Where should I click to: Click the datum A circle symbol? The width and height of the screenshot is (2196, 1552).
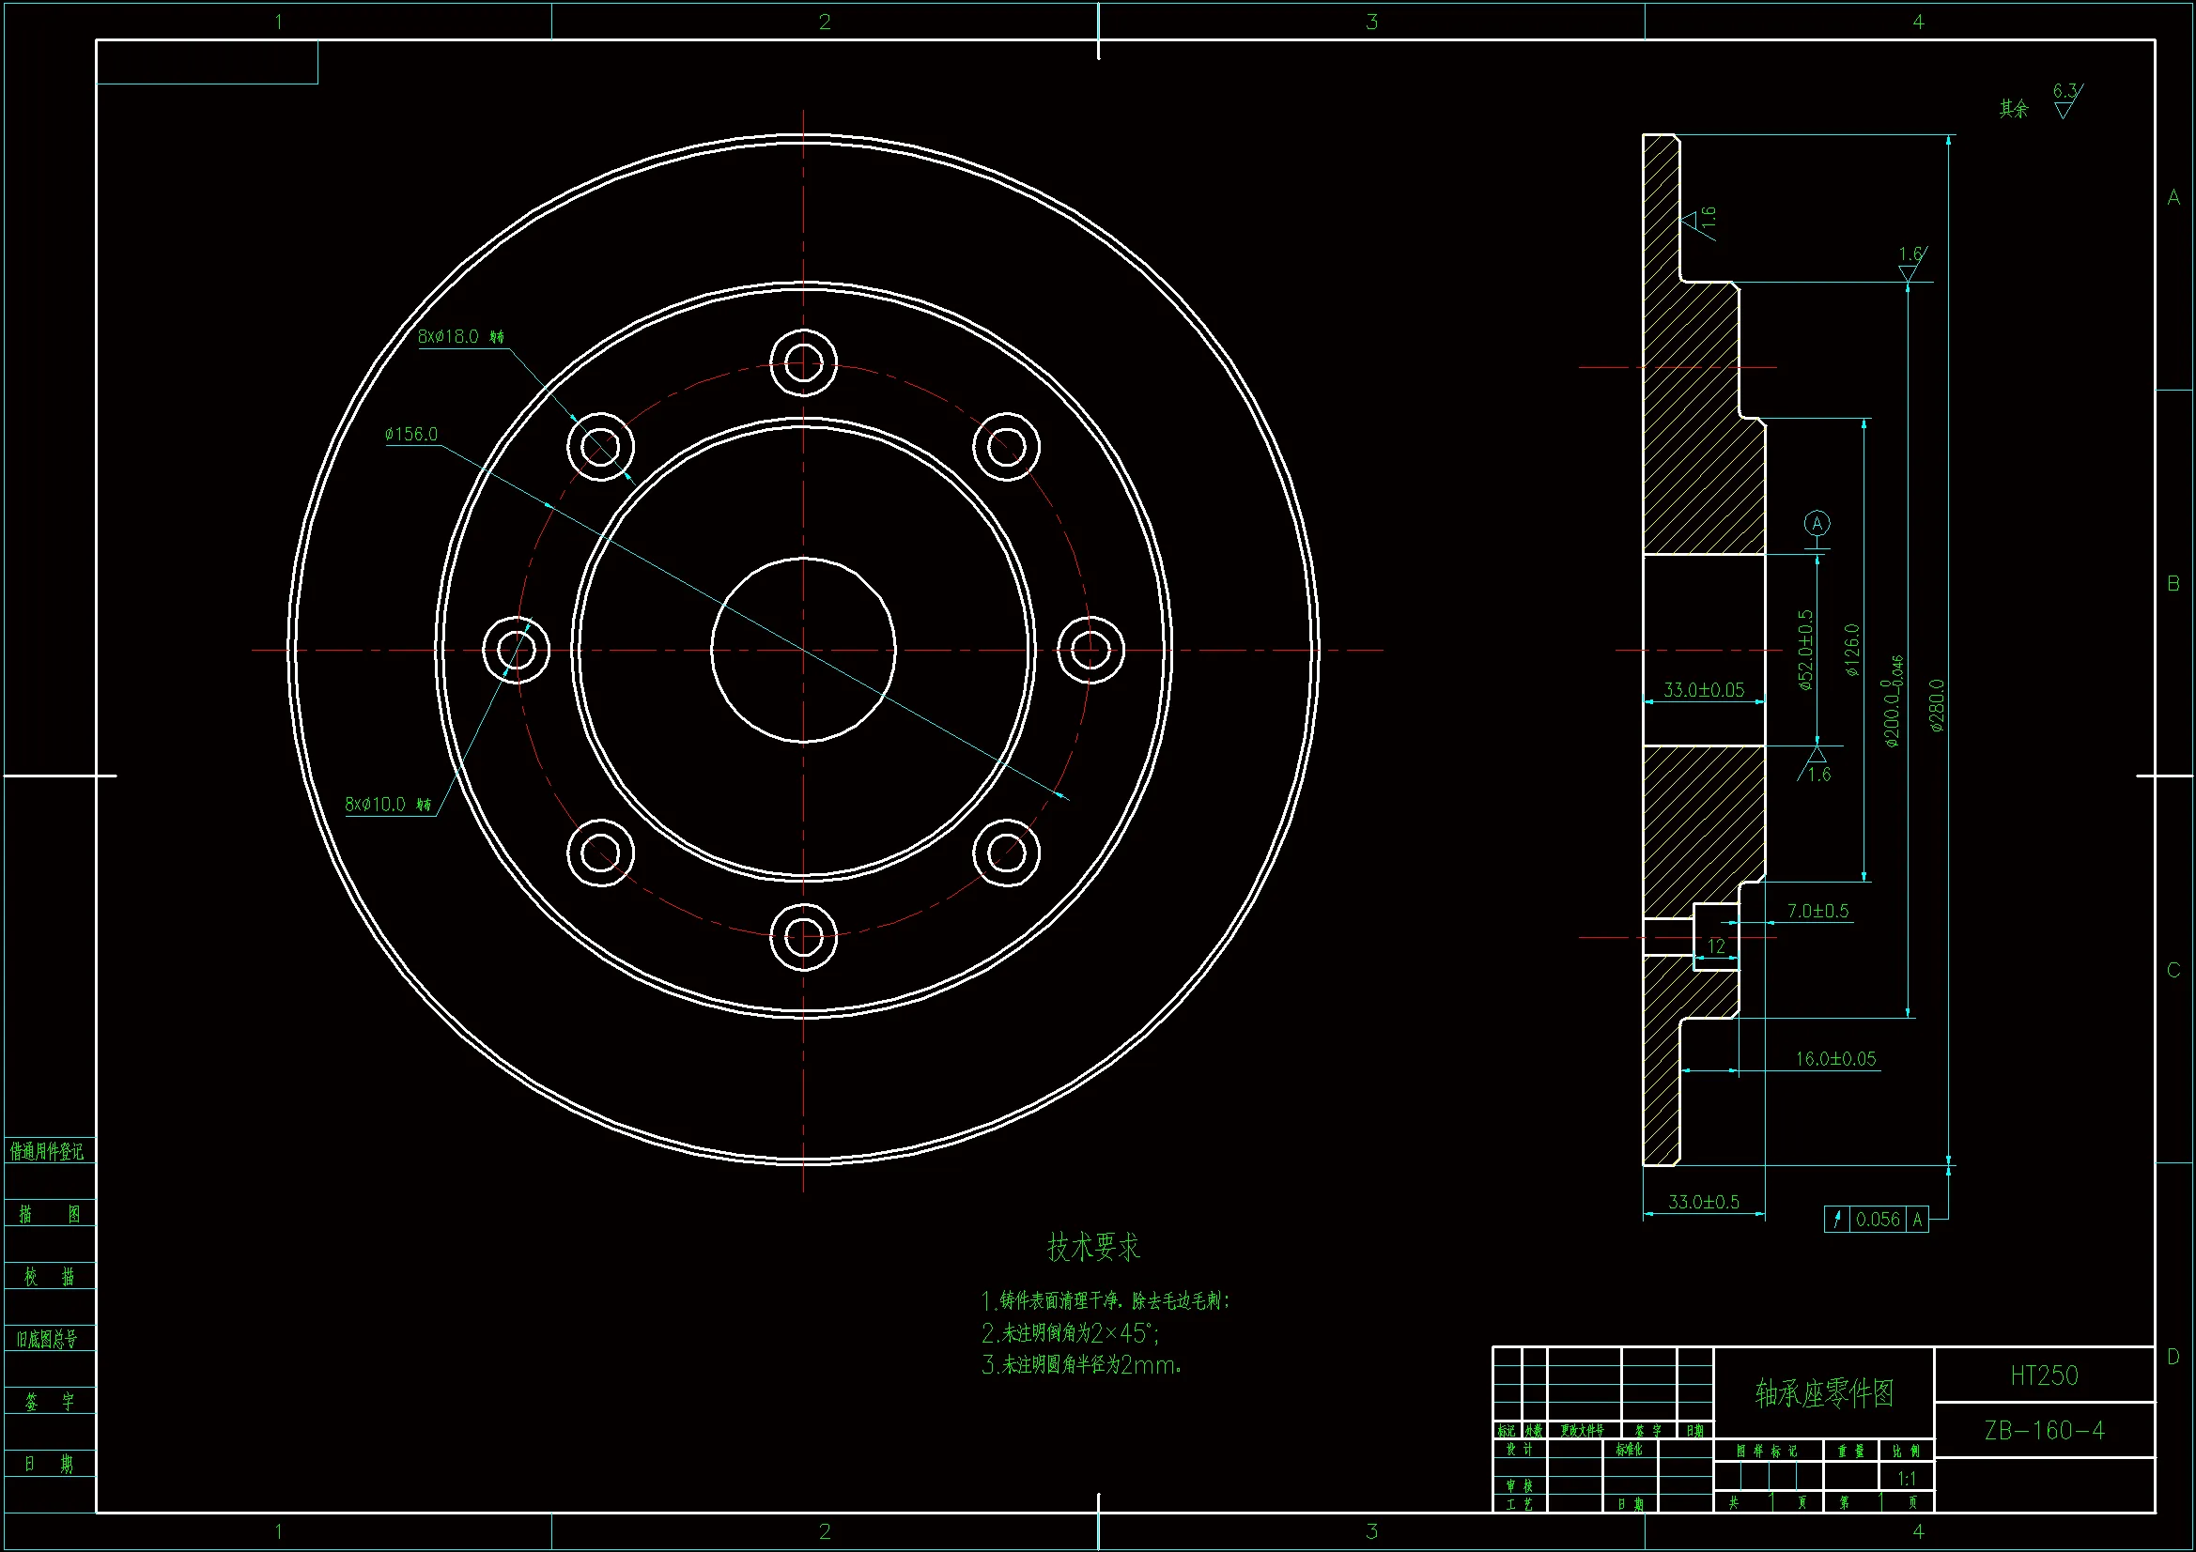1817,523
